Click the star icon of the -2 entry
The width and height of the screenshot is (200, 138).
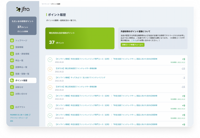pos(50,78)
